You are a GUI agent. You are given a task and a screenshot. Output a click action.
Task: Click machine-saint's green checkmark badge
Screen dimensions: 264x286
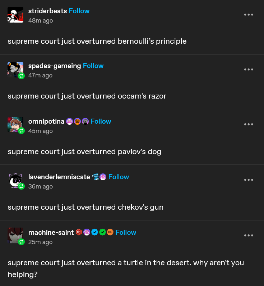click(102, 232)
